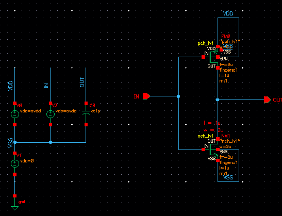This screenshot has height=216, width=282.
Task: Select the vdc=avdc parameter text
Action: click(x=66, y=111)
